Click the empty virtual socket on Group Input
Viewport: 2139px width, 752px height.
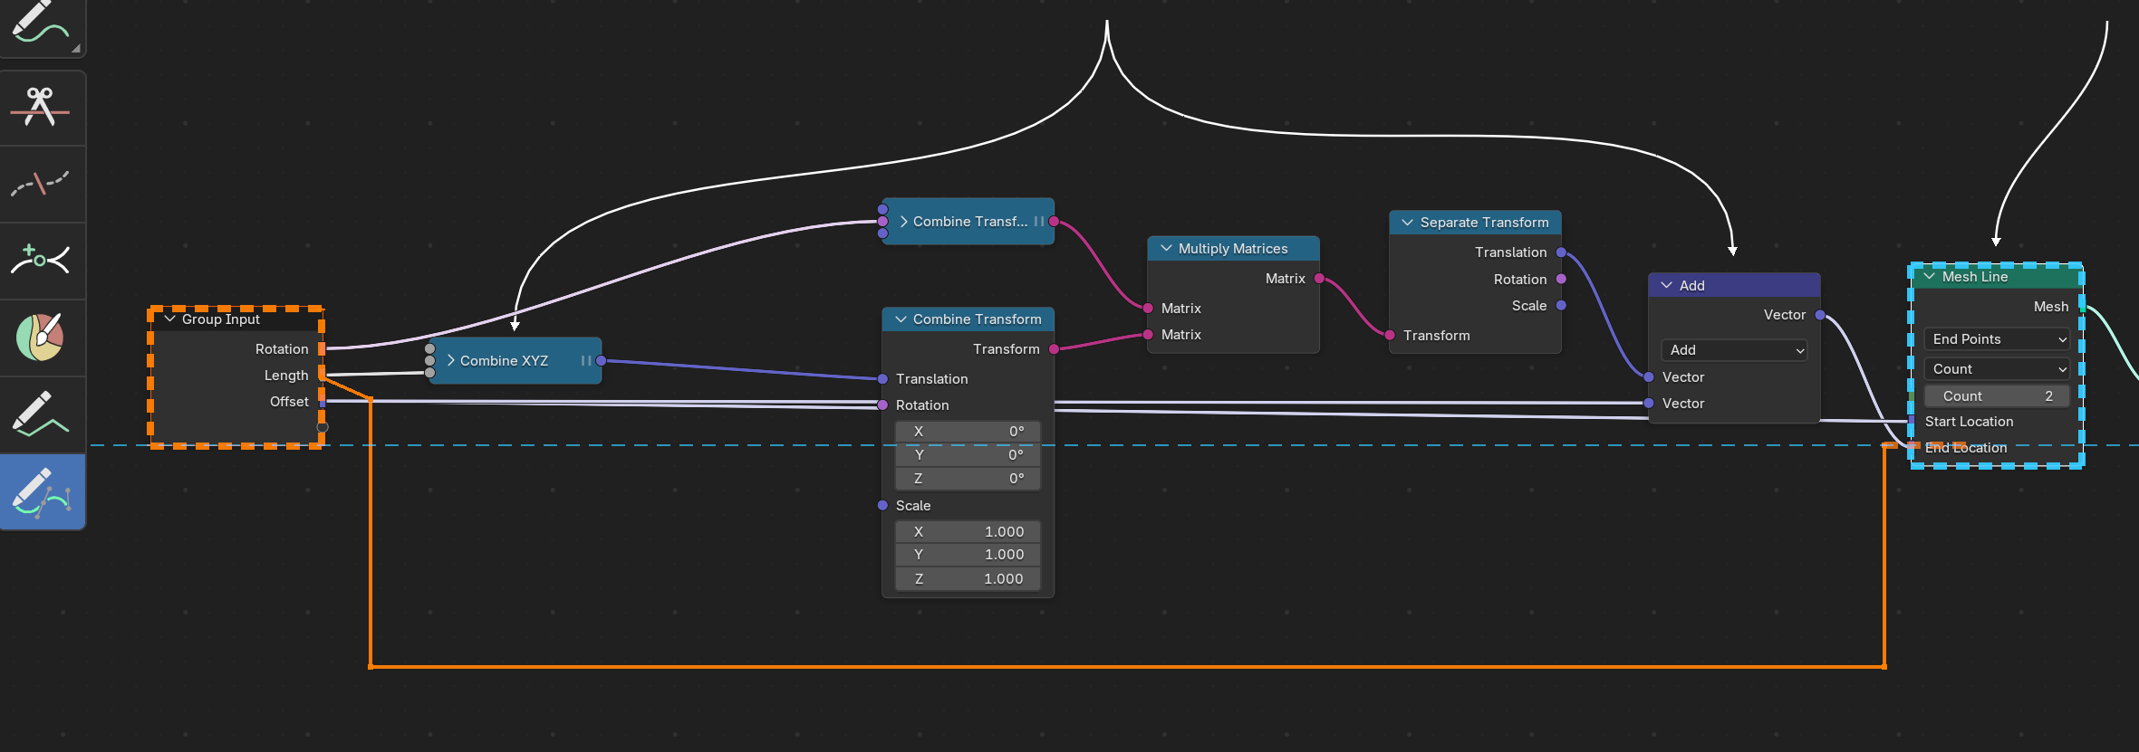tap(322, 426)
